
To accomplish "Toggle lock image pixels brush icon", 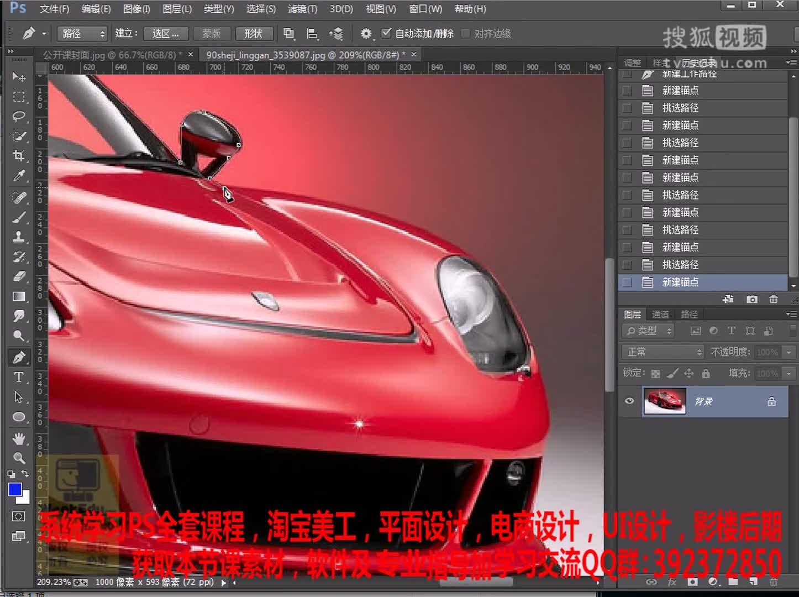I will tap(672, 374).
